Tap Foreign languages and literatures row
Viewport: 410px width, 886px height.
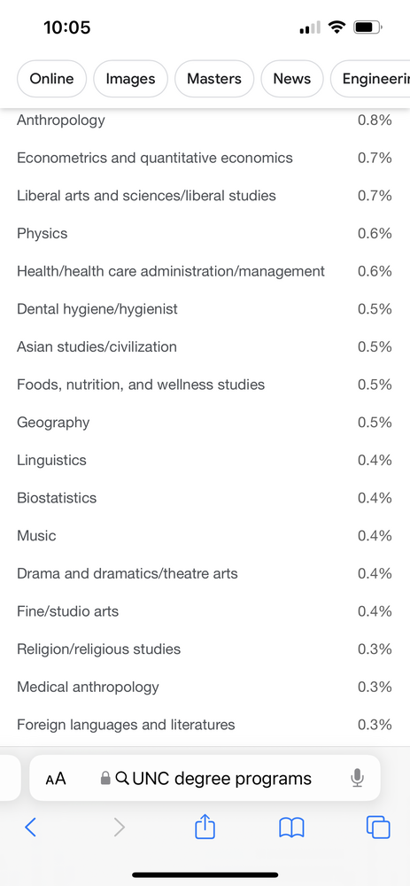pyautogui.click(x=205, y=725)
